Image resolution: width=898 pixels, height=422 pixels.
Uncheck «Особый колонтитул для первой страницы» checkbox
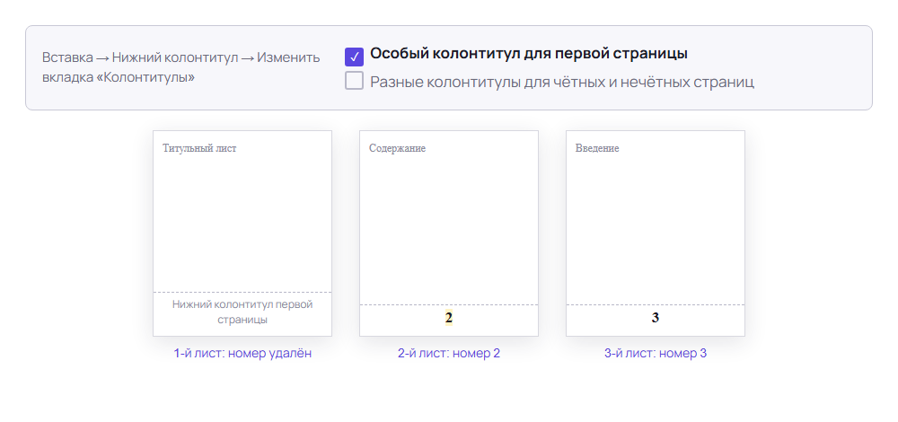click(x=354, y=57)
